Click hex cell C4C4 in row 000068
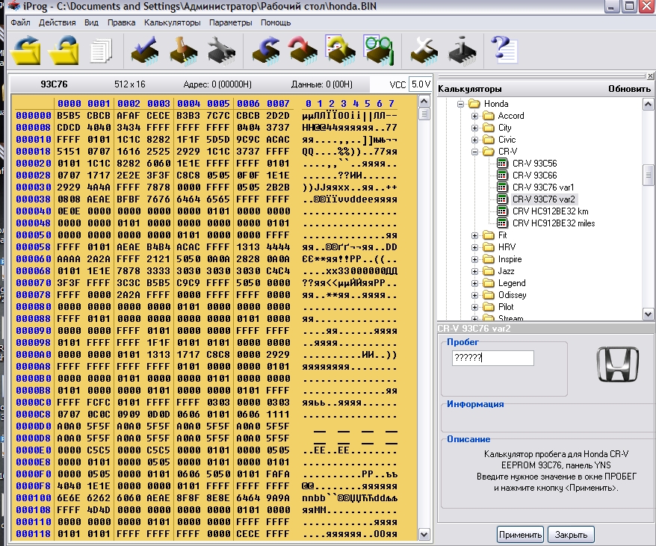This screenshot has width=656, height=546. (278, 271)
